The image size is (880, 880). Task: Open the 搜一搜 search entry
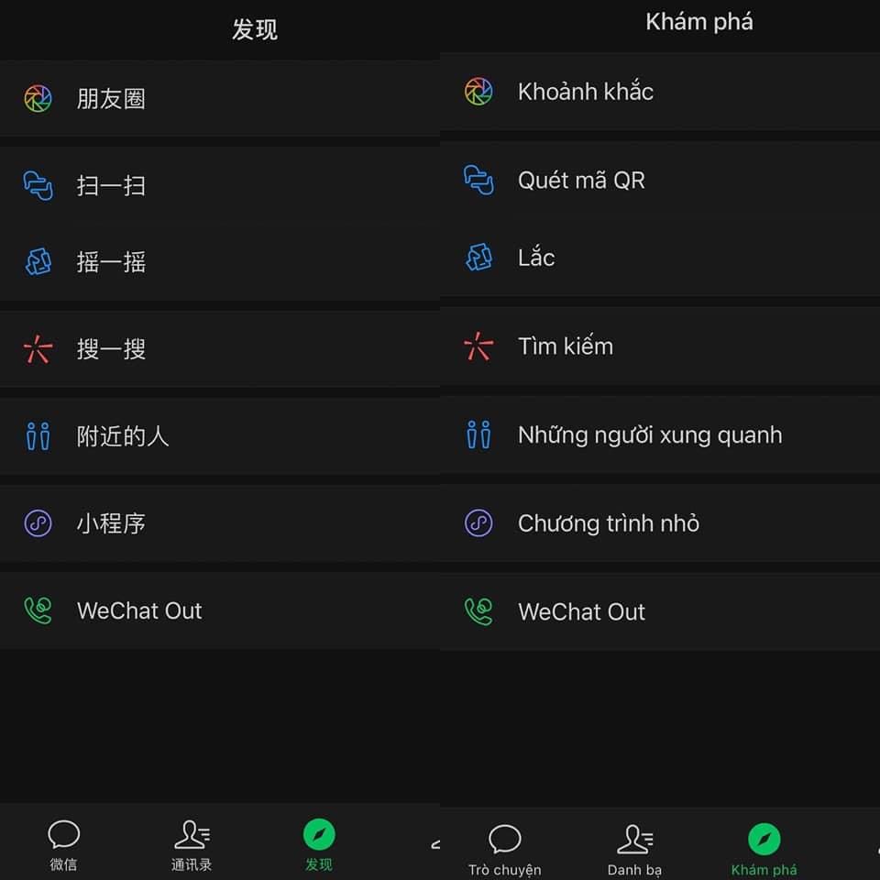pyautogui.click(x=220, y=349)
